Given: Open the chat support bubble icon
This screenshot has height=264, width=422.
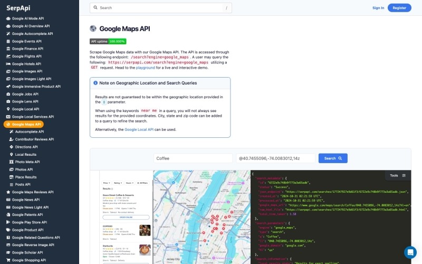Looking at the screenshot, I should 410,252.
